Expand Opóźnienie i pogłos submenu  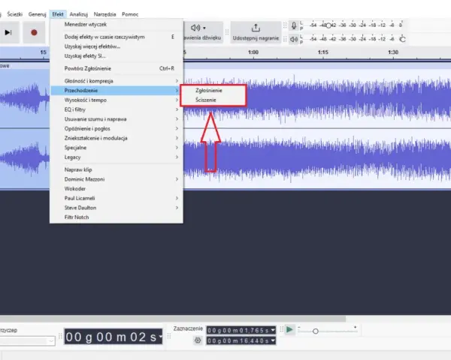(117, 128)
